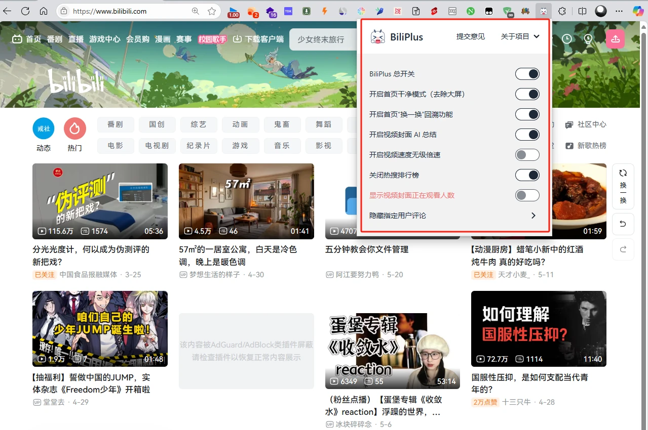Expand 隐藏指定用户评论 chevron
The height and width of the screenshot is (430, 648).
[x=533, y=216]
